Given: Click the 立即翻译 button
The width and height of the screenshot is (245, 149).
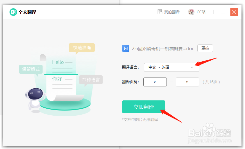Looking at the screenshot, I should coord(144,107).
